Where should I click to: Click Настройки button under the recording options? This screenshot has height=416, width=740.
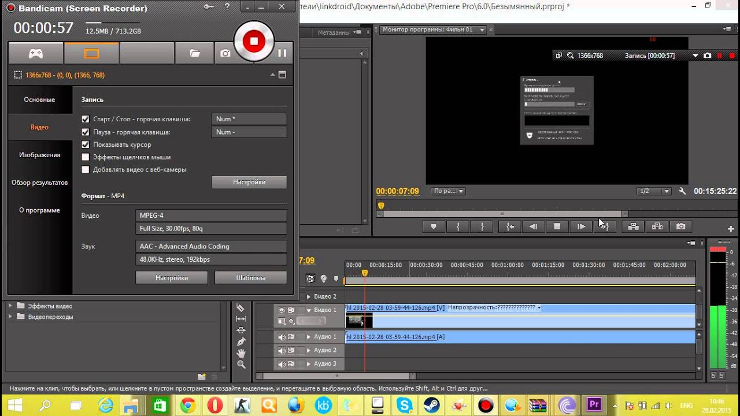pyautogui.click(x=249, y=182)
